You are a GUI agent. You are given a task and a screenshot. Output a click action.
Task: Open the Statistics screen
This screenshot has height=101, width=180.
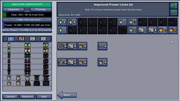[x=27, y=97]
